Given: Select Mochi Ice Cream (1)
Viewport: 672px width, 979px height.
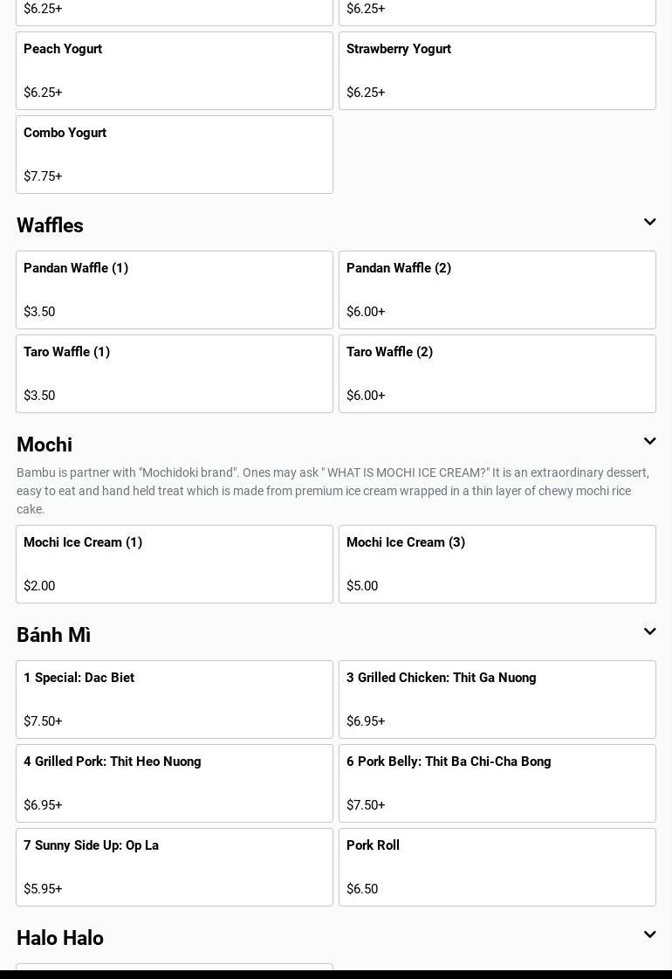Looking at the screenshot, I should click(x=175, y=564).
